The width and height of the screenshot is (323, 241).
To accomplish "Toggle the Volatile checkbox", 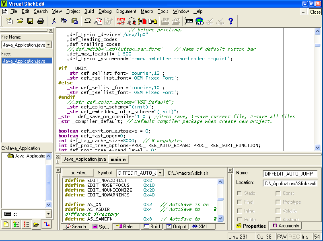I will click(278, 211).
